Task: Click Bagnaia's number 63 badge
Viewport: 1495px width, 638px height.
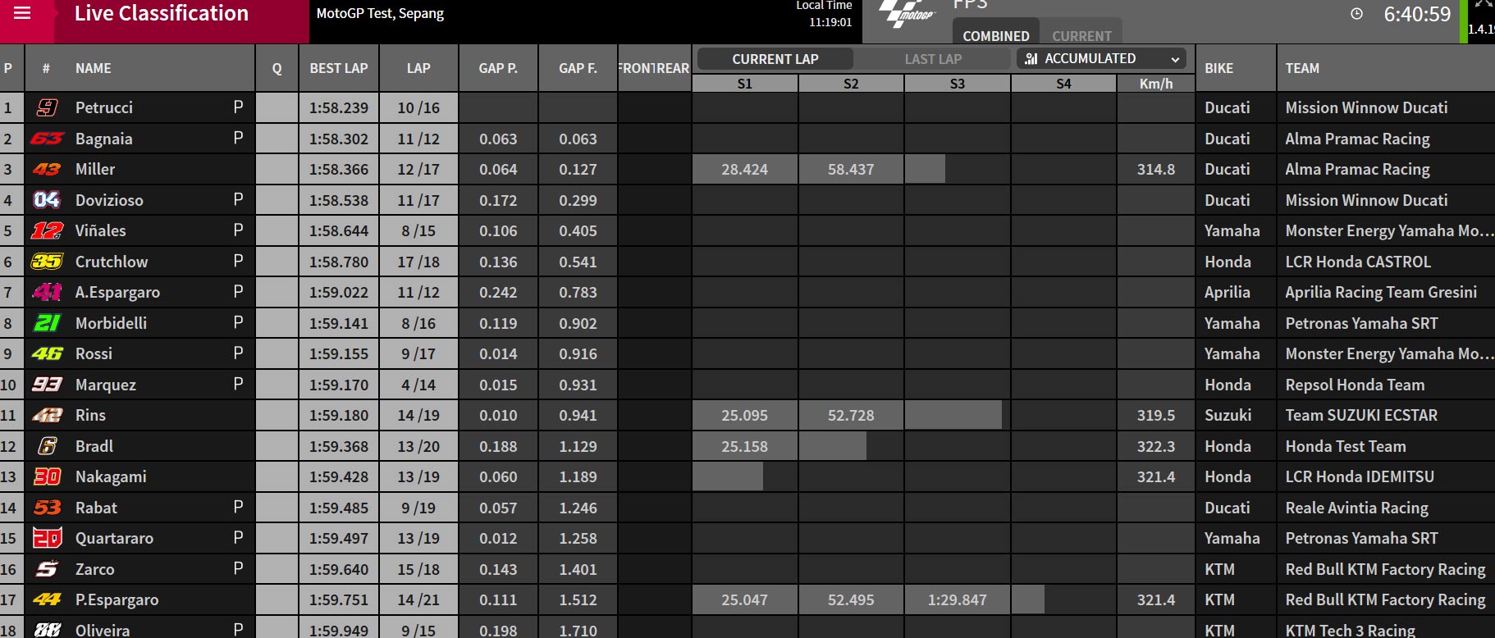Action: (x=47, y=139)
